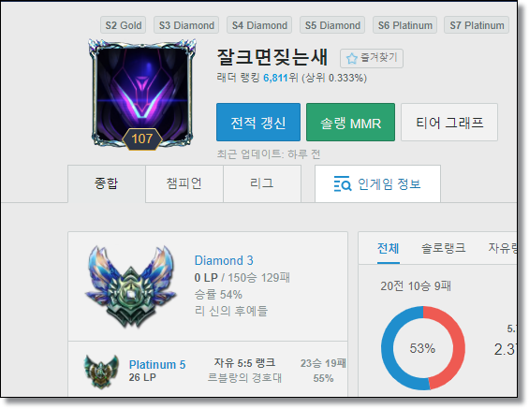Click the Diamond 3 rank emblem
529x409 pixels.
click(130, 286)
